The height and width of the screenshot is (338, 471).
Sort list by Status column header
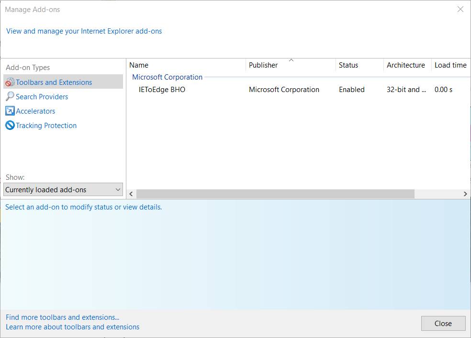coord(359,65)
